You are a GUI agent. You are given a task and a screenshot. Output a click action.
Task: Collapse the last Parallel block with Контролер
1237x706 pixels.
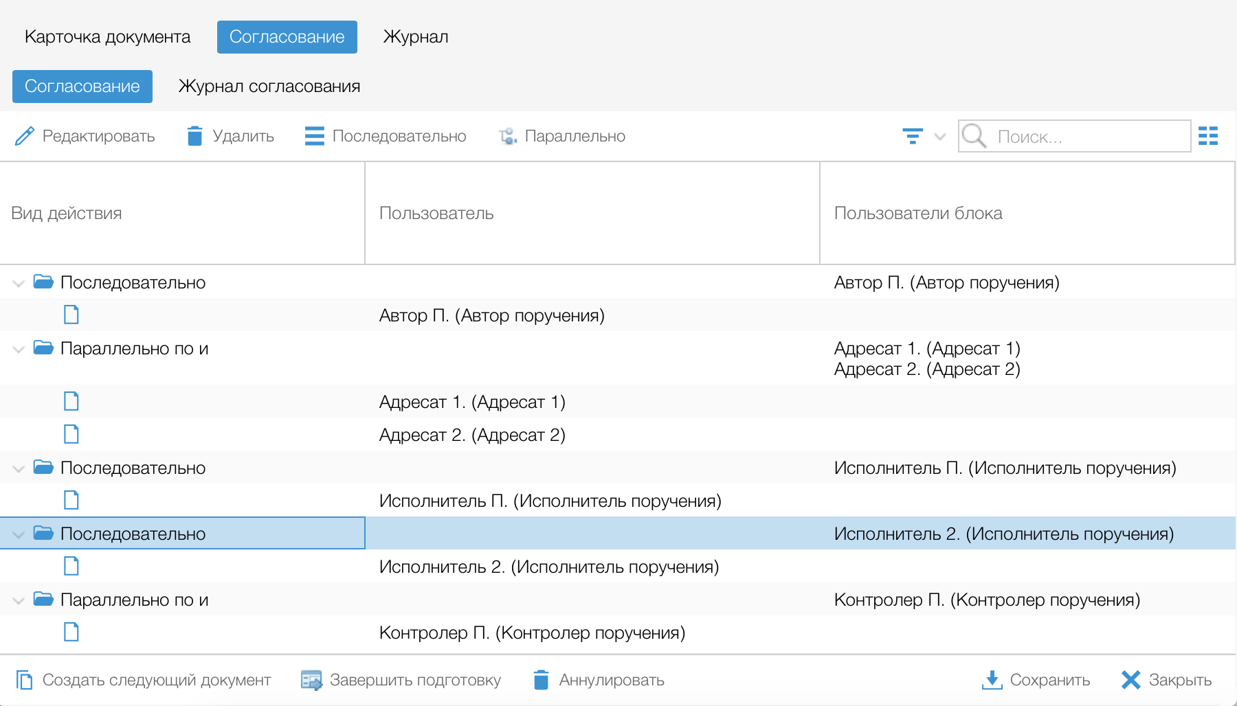click(19, 600)
